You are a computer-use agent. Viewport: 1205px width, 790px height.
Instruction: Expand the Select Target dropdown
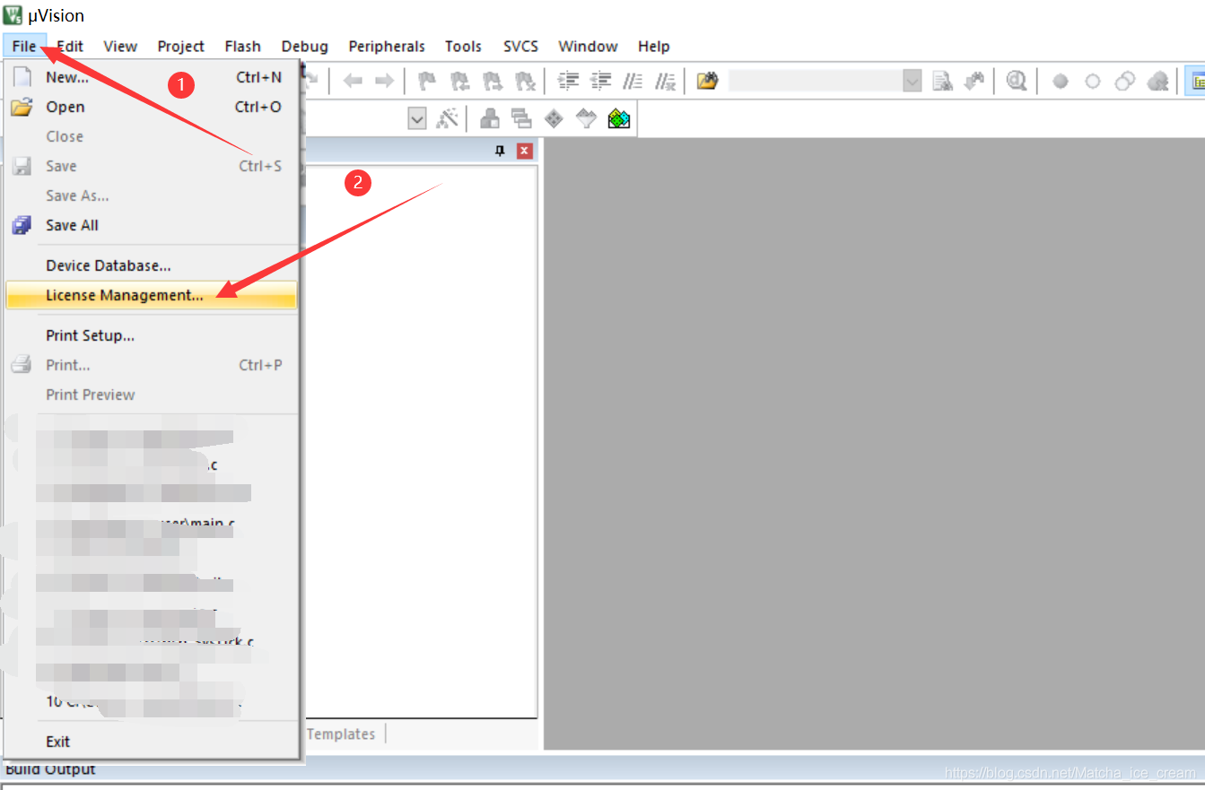point(417,118)
